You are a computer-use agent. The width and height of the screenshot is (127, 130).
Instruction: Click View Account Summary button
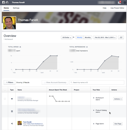55,83
